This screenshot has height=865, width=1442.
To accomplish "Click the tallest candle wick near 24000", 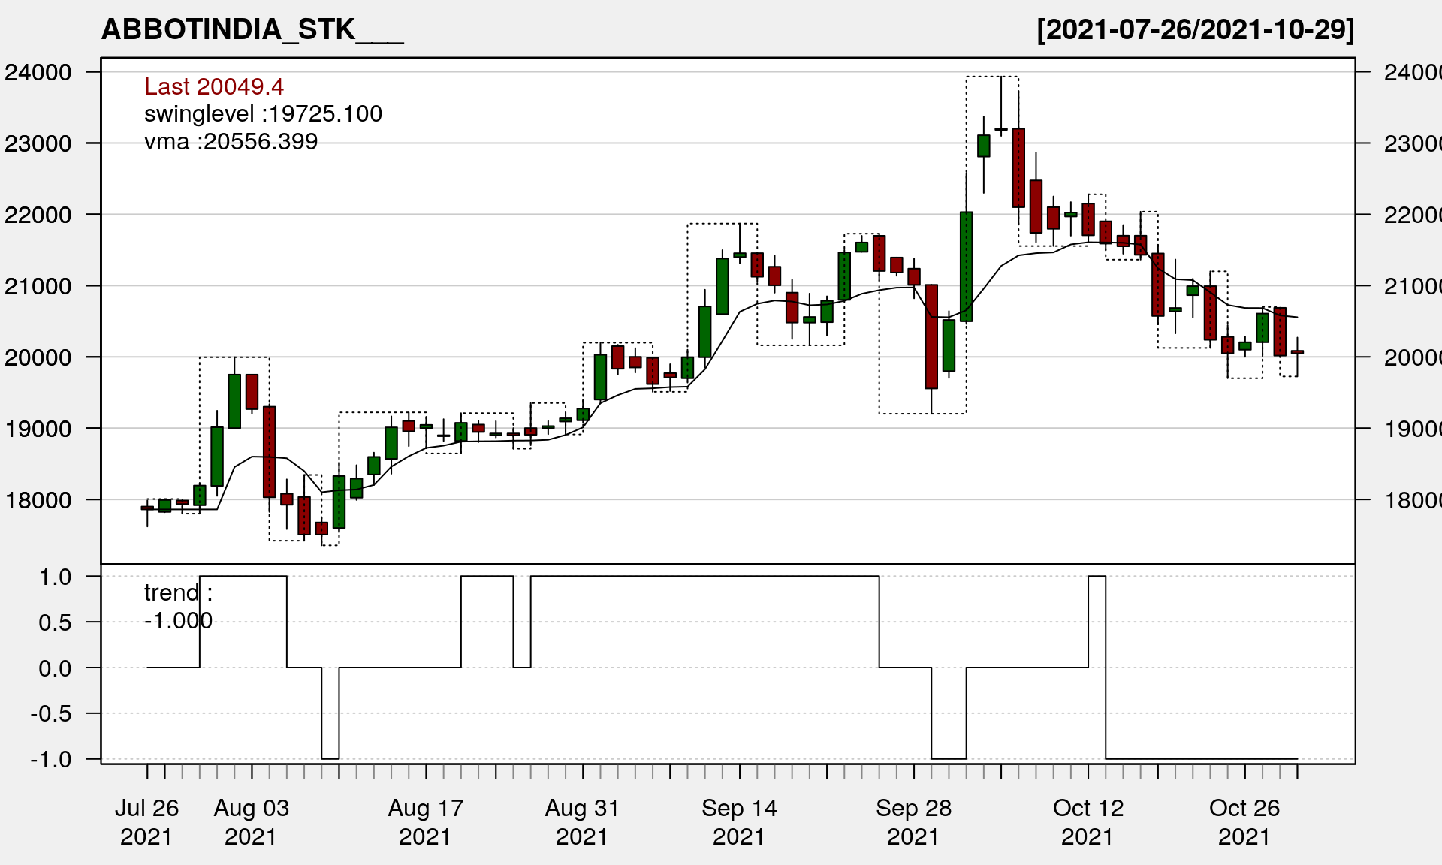I will [1001, 101].
